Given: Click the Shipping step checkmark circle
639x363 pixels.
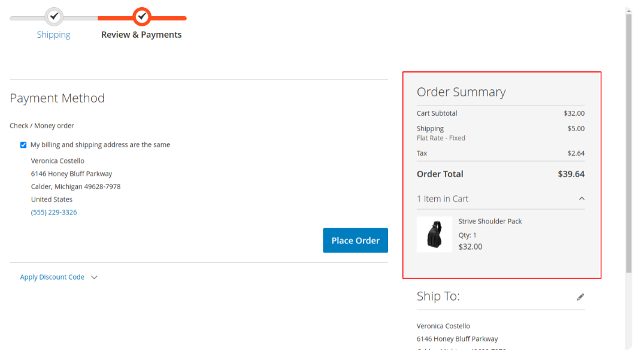Looking at the screenshot, I should point(54,17).
